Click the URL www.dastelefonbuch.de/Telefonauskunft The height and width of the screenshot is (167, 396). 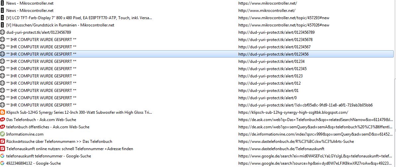tap(281, 149)
